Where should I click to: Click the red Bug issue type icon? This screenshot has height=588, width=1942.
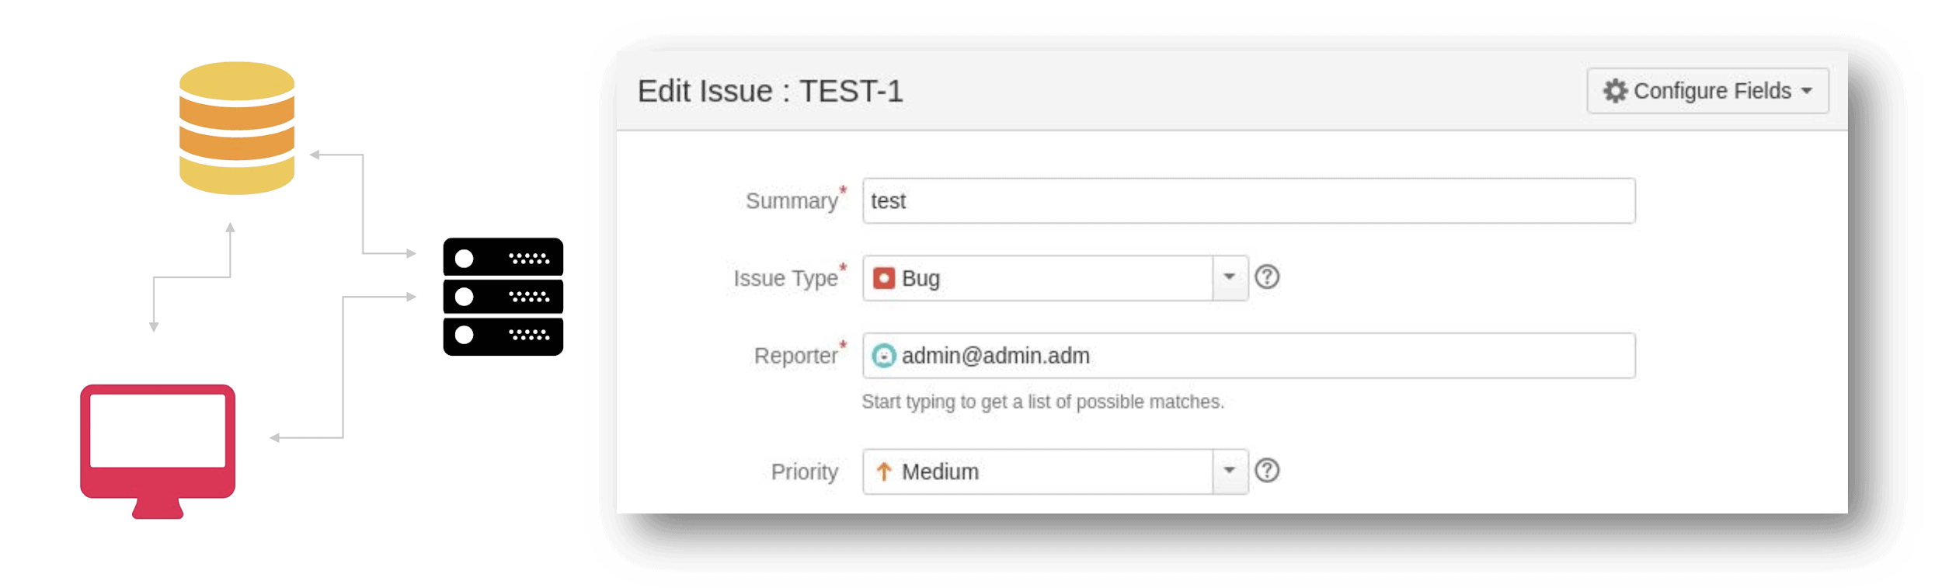click(x=883, y=278)
